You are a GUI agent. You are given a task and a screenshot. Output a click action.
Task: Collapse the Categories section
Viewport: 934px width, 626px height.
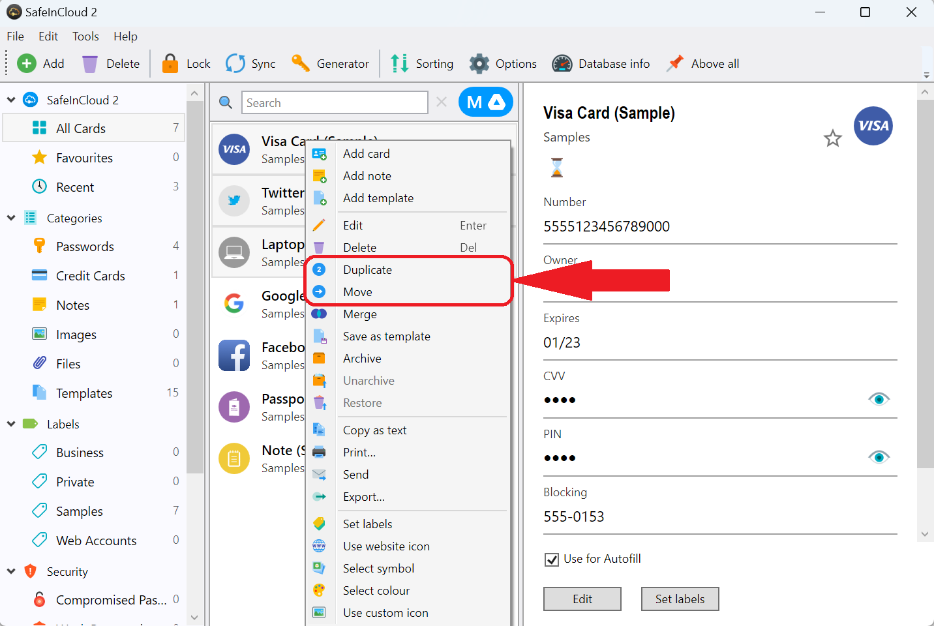[x=11, y=218]
